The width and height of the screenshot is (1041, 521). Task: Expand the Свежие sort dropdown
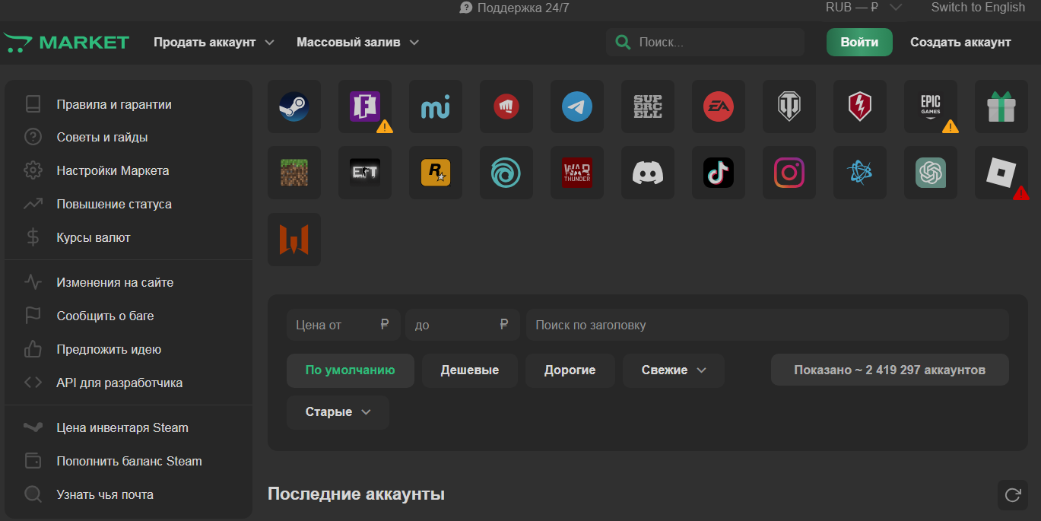[x=674, y=370]
